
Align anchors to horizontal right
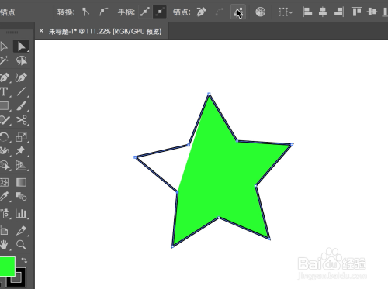(338, 12)
